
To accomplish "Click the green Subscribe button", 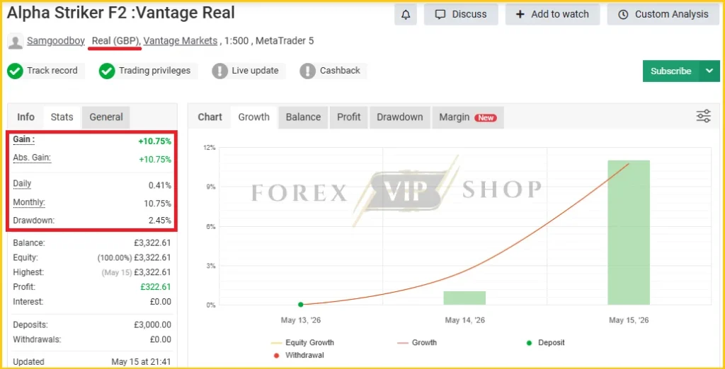I will pyautogui.click(x=671, y=71).
